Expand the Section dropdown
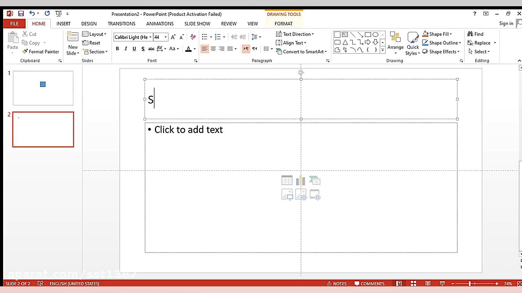Image resolution: width=522 pixels, height=293 pixels. pos(95,51)
